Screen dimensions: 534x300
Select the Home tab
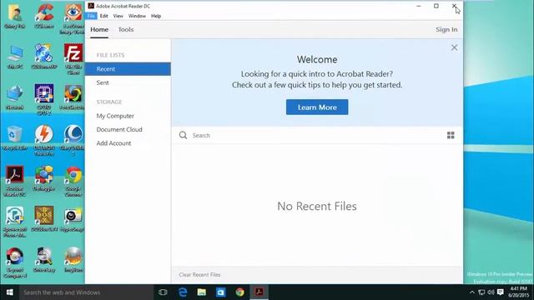(99, 30)
